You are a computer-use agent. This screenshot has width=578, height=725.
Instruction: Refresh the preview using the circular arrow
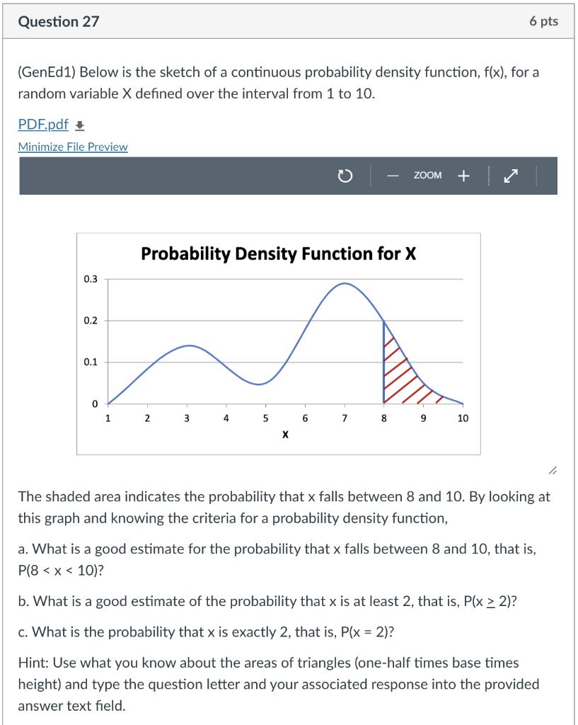pyautogui.click(x=345, y=175)
